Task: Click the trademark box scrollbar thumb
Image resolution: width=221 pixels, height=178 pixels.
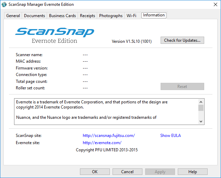Action: (x=201, y=108)
